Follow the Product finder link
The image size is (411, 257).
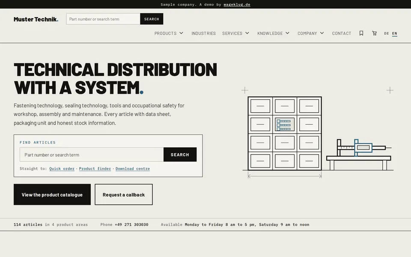95,169
